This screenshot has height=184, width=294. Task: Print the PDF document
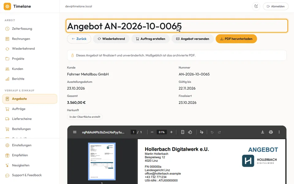point(271,132)
